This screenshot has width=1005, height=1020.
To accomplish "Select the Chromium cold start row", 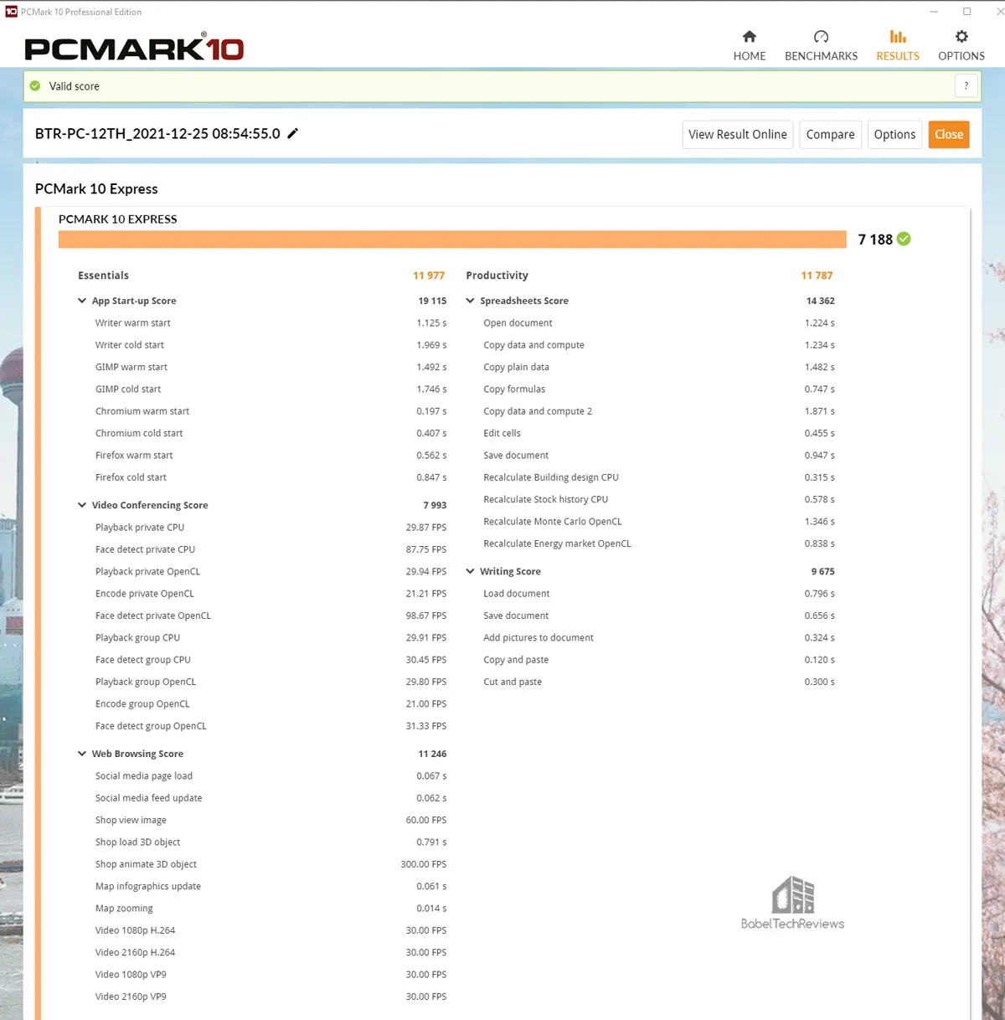I will click(271, 433).
